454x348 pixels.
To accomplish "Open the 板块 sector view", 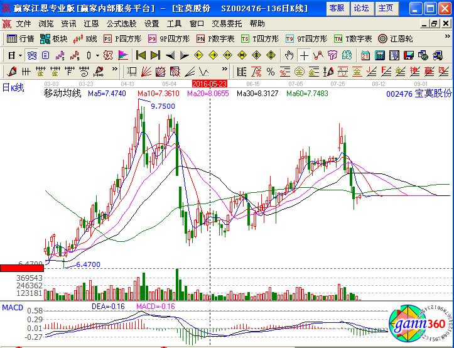I will 55,38.
